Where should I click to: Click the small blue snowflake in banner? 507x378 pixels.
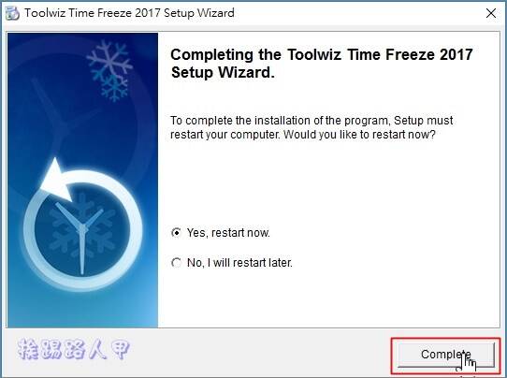113,88
